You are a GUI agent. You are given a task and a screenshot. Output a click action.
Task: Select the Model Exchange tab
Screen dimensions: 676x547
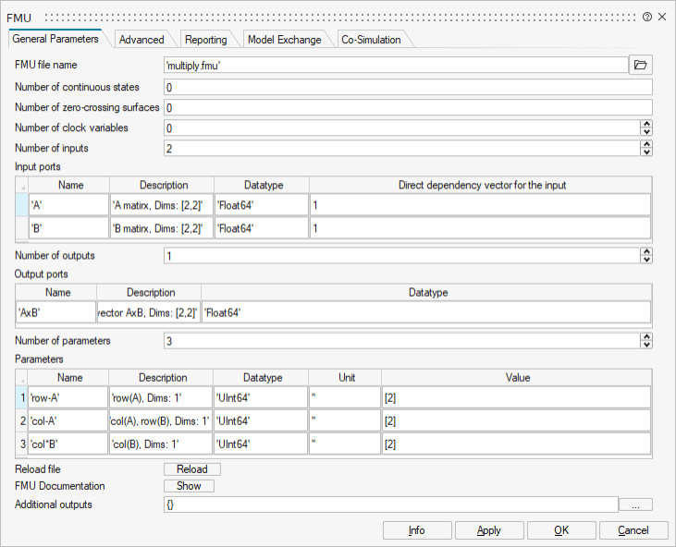[284, 40]
